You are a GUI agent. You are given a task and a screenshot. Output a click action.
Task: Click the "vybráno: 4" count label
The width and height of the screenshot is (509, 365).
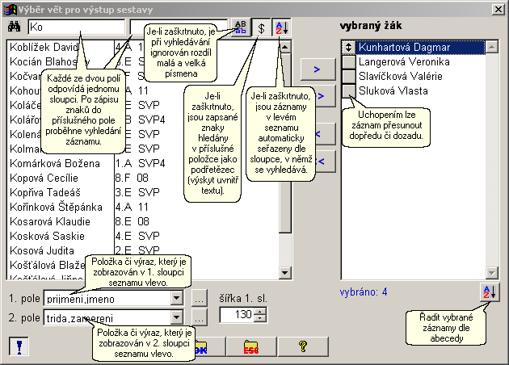(364, 292)
